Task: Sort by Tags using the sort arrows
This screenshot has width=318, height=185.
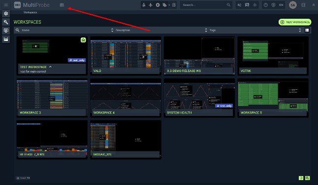Action: [x=300, y=30]
